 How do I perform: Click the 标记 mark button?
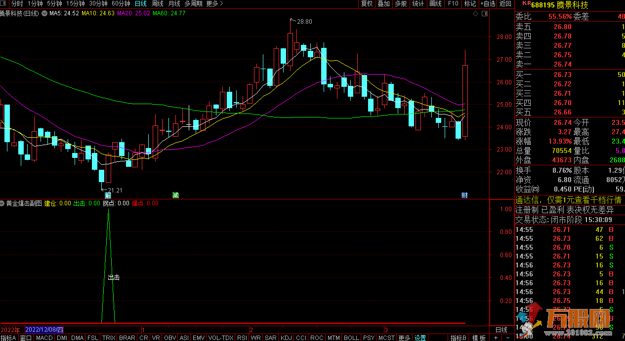tap(470, 3)
